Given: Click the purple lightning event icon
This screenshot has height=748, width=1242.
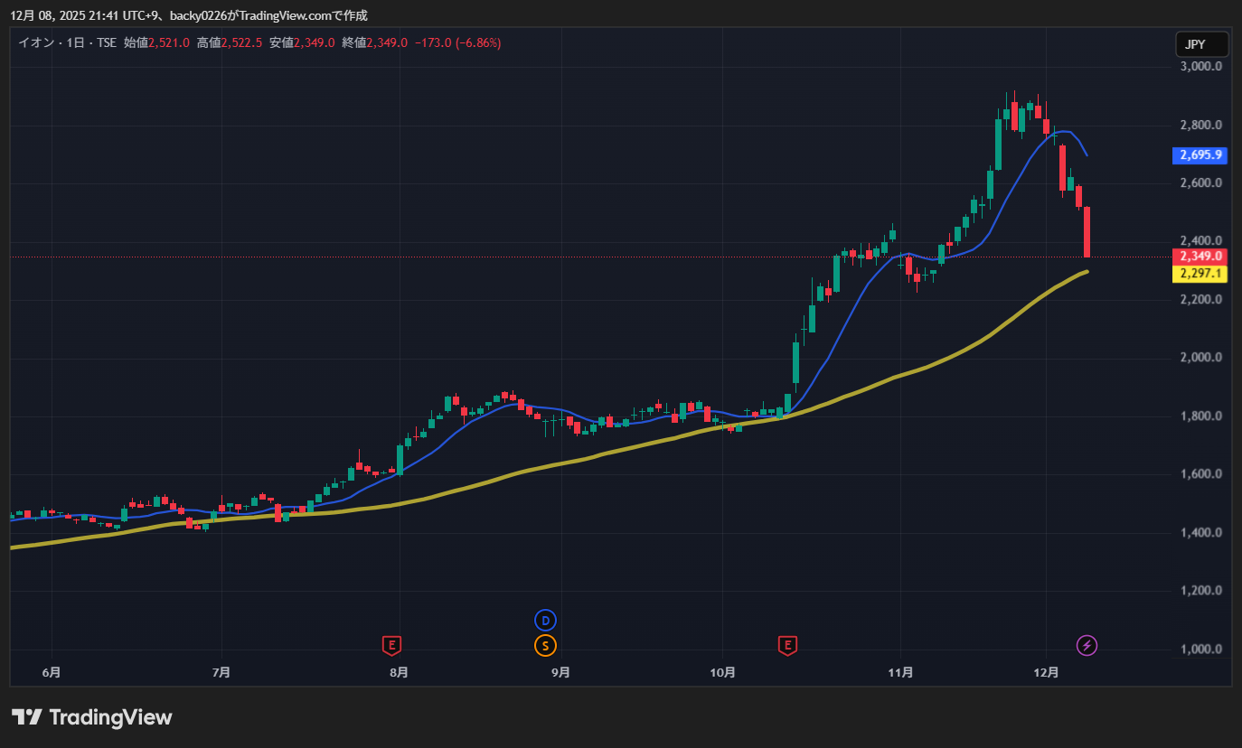Looking at the screenshot, I should tap(1087, 645).
